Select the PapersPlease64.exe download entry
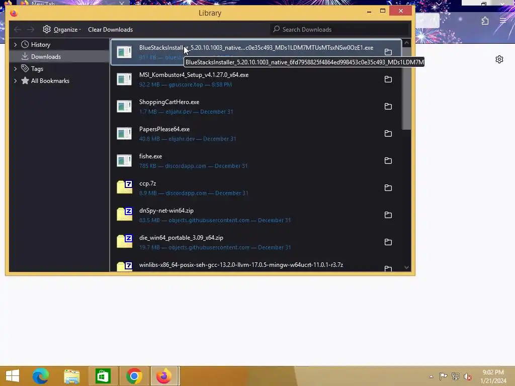Image resolution: width=515 pixels, height=386 pixels. 256,134
